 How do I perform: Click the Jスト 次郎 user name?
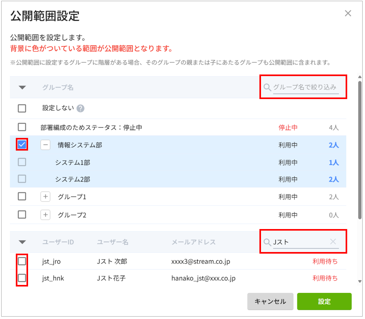(112, 262)
